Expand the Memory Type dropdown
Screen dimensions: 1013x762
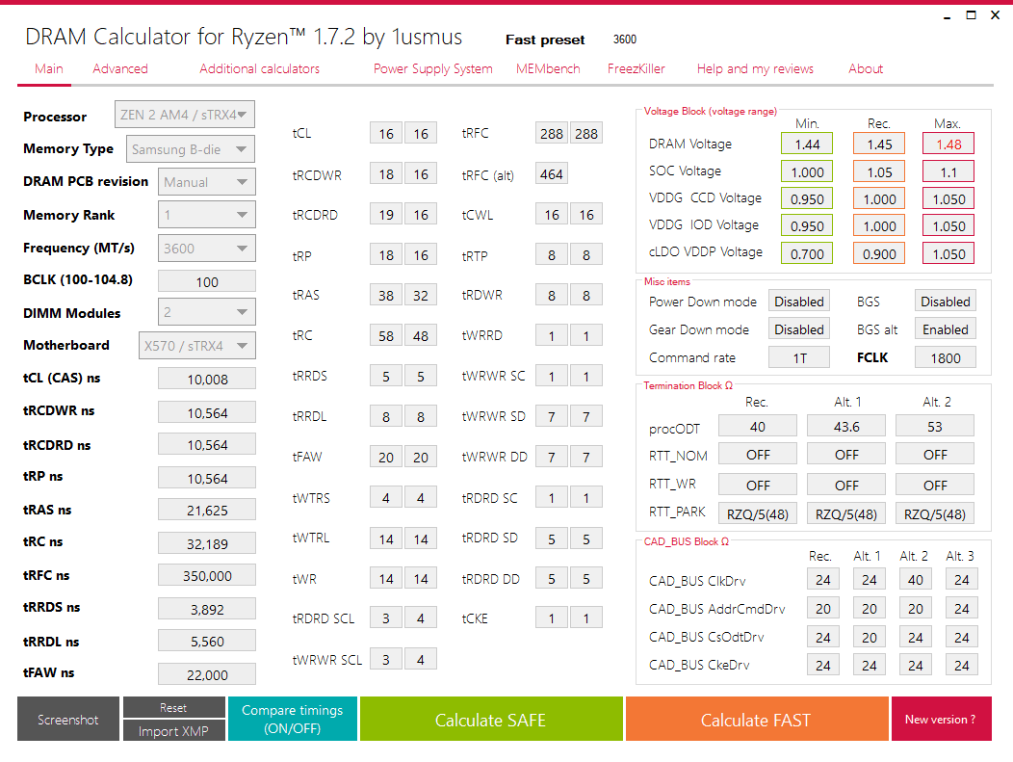click(191, 149)
